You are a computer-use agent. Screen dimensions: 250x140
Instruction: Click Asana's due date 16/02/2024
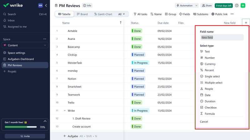(164, 39)
